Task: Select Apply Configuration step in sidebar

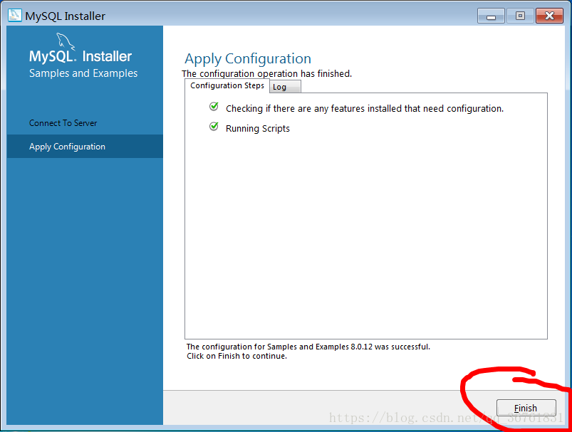Action: click(x=85, y=146)
